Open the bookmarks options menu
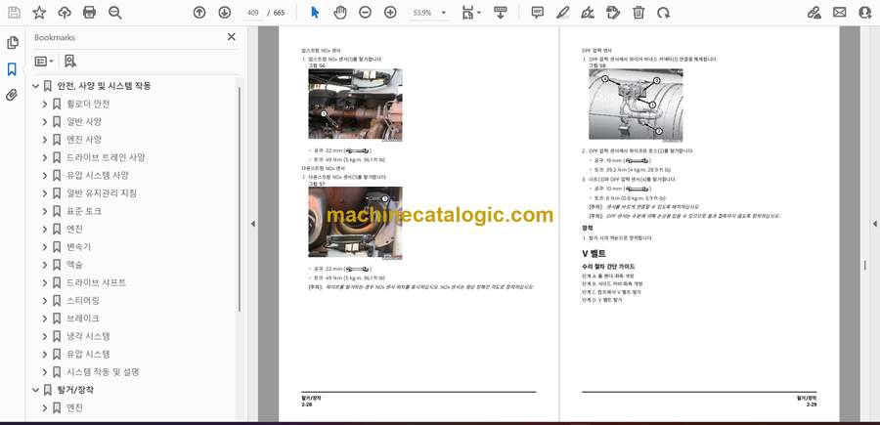This screenshot has height=425, width=880. [x=44, y=61]
